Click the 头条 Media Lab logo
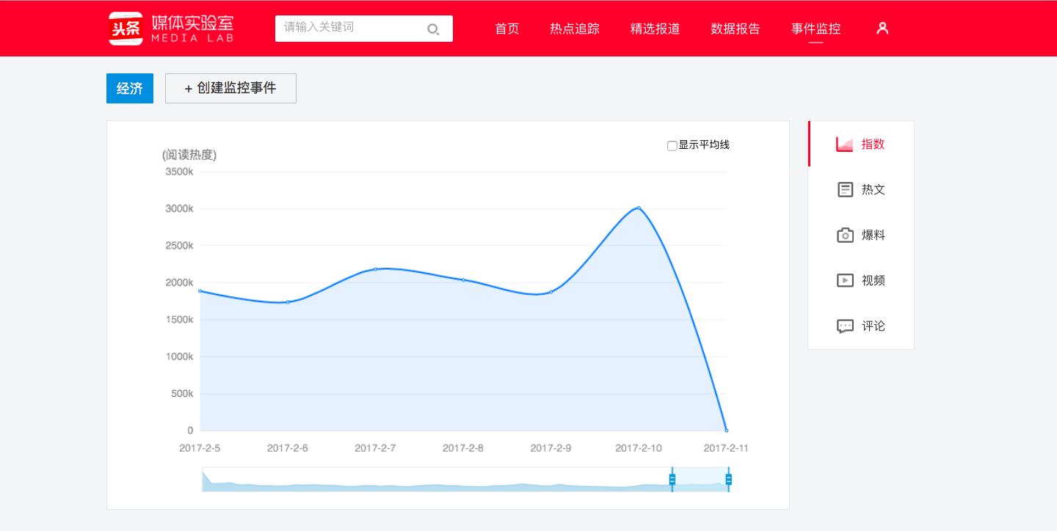The width and height of the screenshot is (1057, 531). tap(170, 28)
